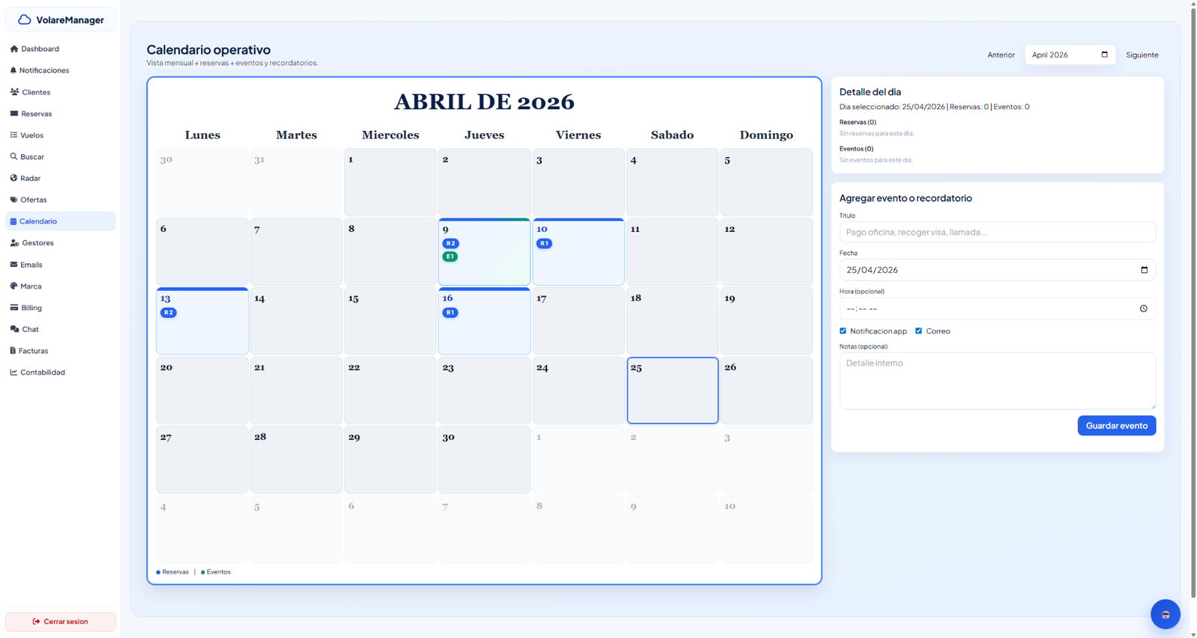This screenshot has width=1197, height=638.
Task: Click the Billing card icon
Action: pos(13,307)
